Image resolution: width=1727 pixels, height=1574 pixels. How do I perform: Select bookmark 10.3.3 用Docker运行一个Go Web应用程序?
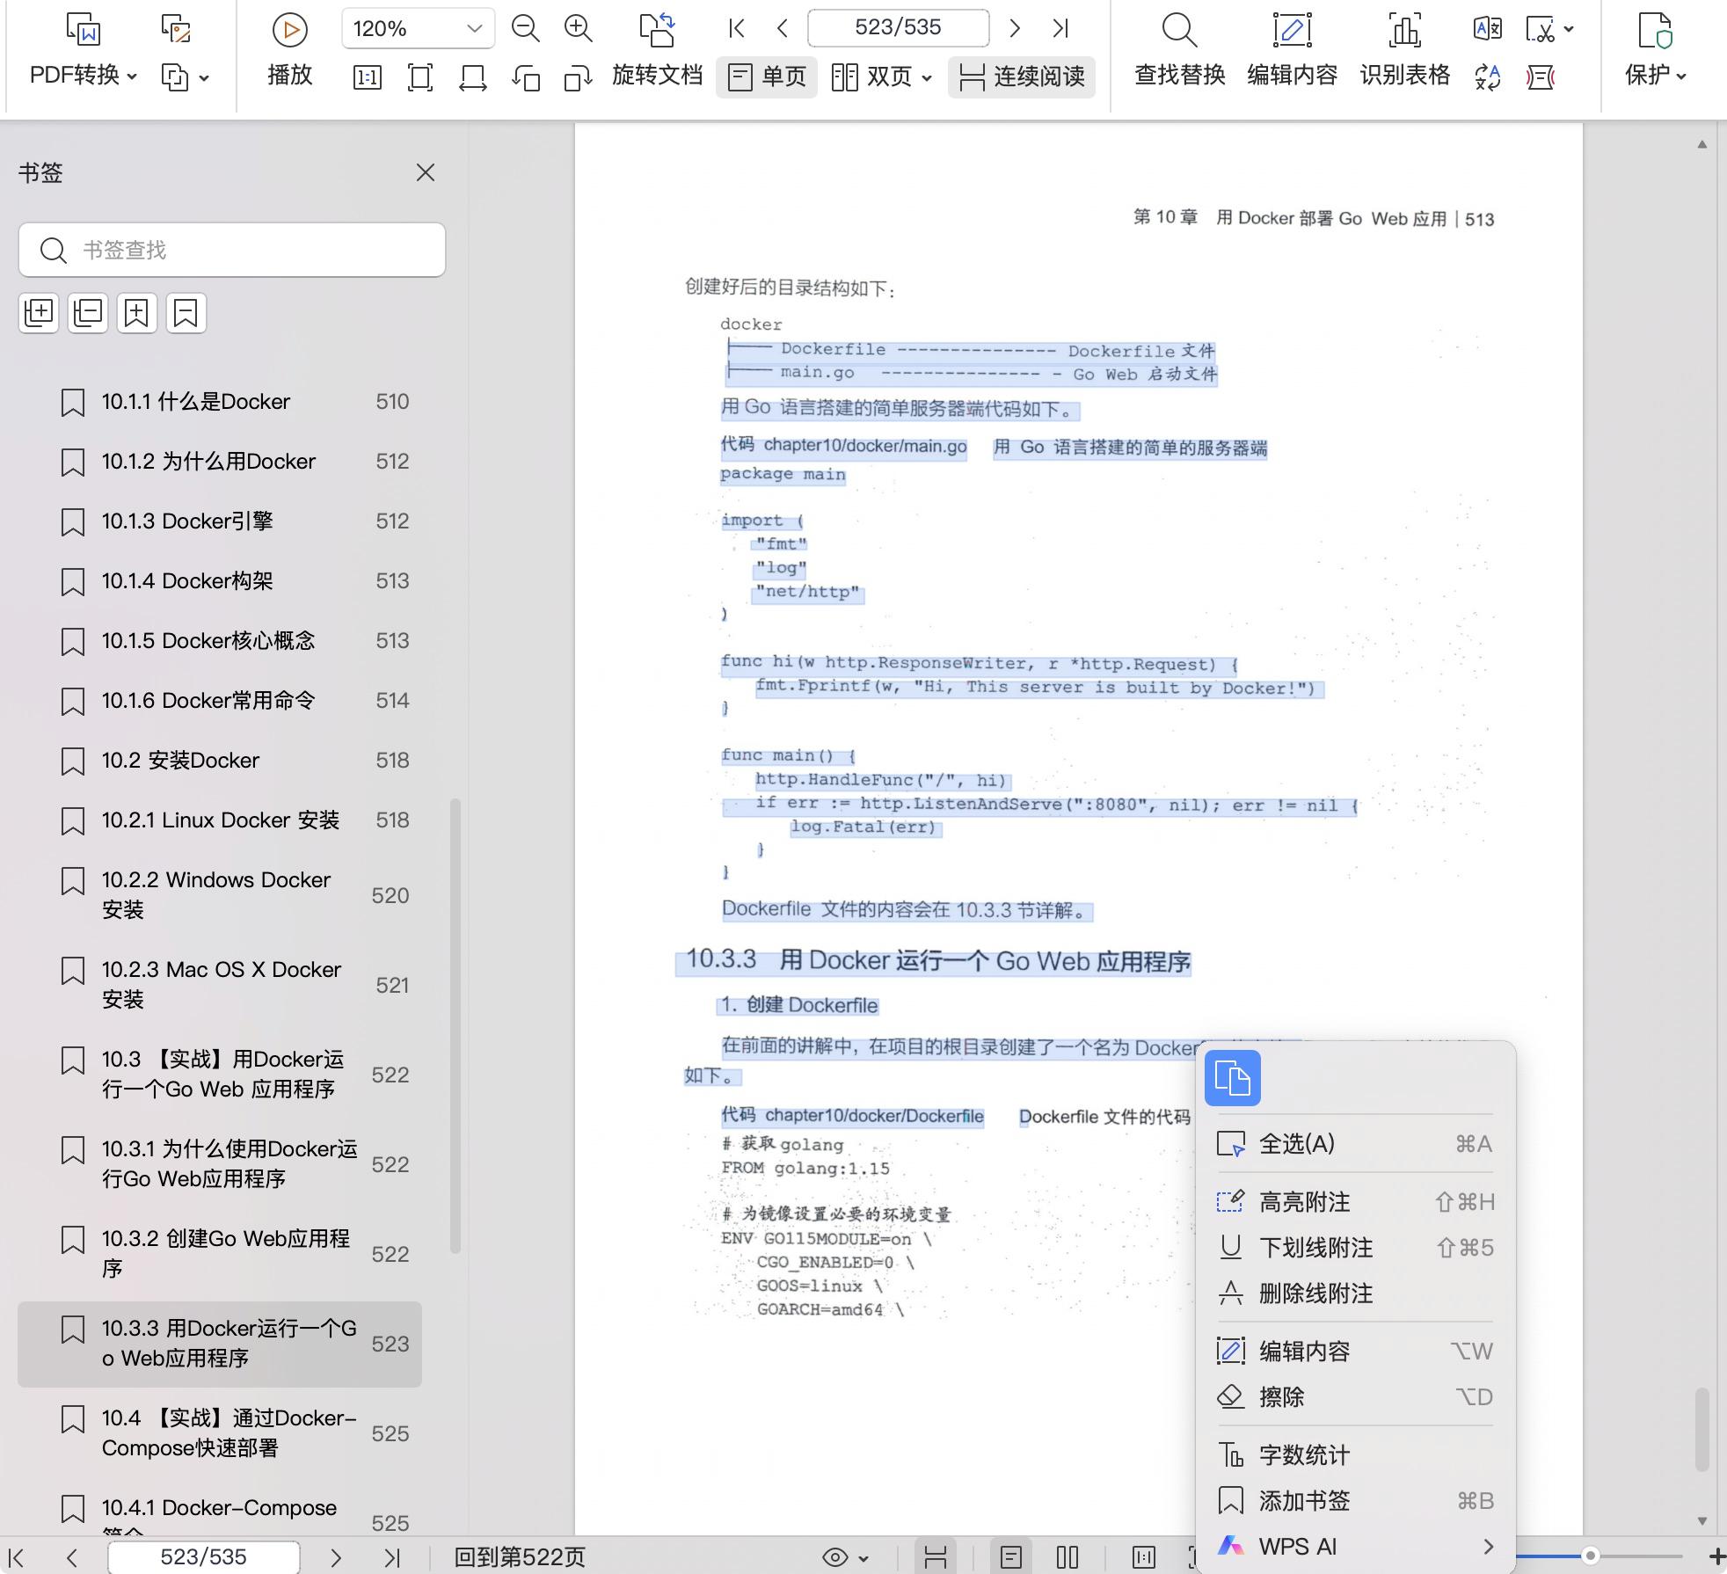[220, 1343]
